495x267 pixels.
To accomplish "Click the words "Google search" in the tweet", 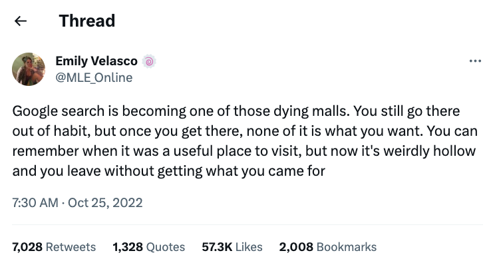I will click(51, 111).
